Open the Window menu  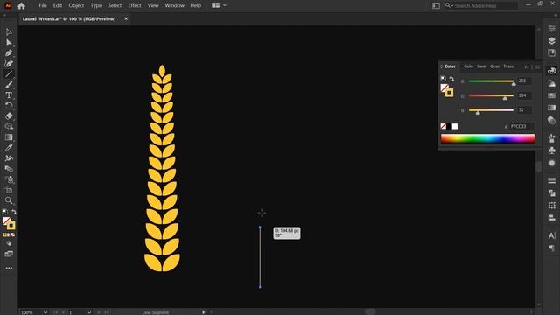pos(175,5)
